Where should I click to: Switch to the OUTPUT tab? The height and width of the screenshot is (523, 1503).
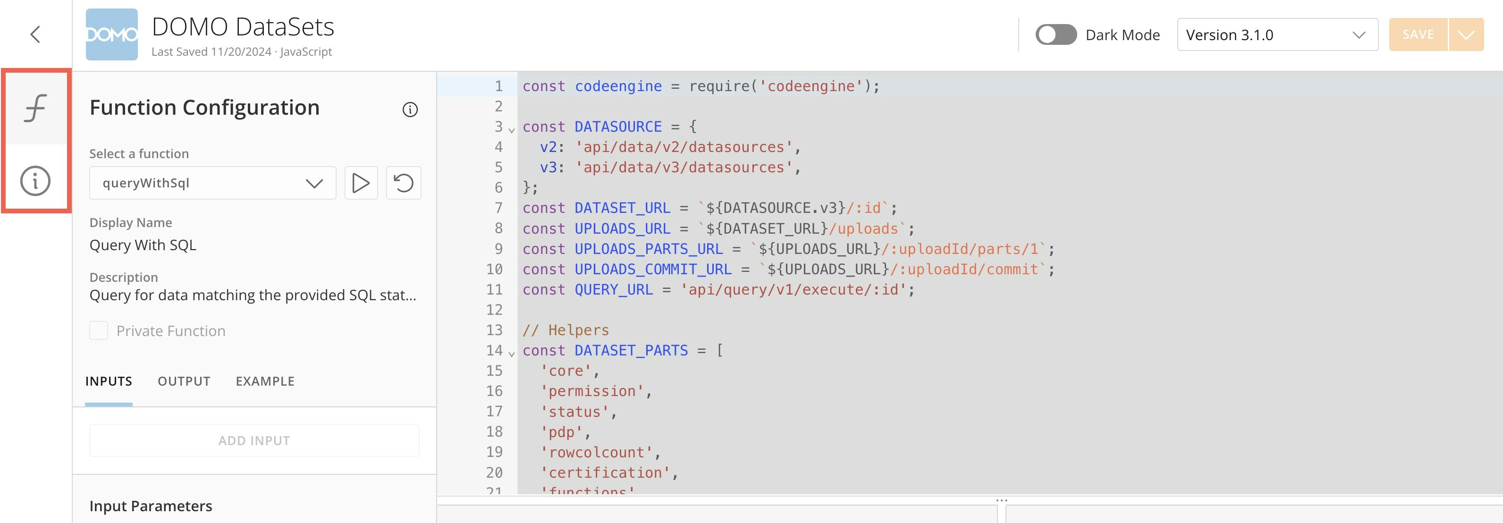pos(184,381)
